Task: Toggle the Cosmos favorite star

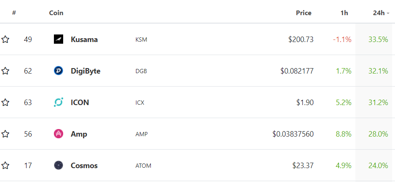Action: (x=5, y=166)
